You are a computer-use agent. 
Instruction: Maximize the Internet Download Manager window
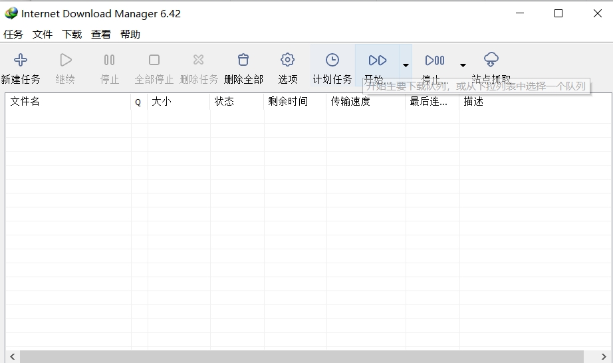coord(558,13)
